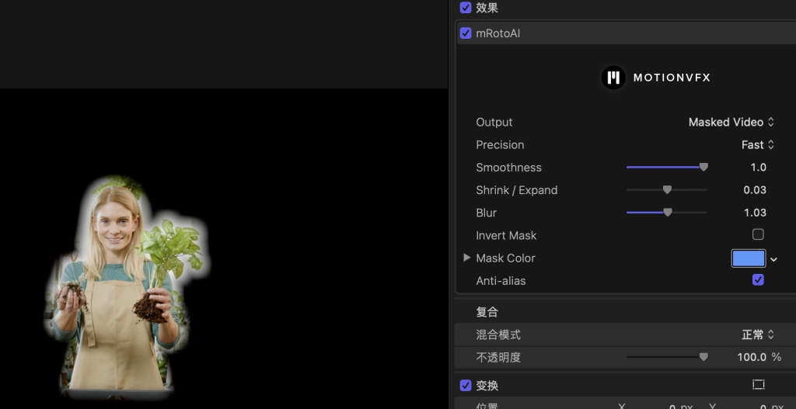The height and width of the screenshot is (409, 796).
Task: Toggle the 效果 checkbox
Action: [x=466, y=8]
